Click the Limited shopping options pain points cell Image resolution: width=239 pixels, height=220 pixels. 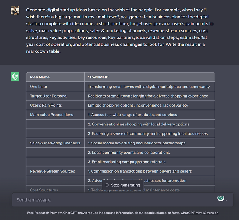[138, 105]
